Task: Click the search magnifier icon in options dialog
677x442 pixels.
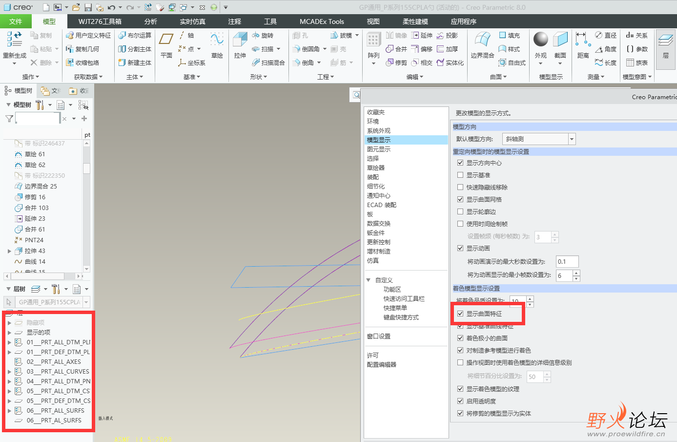Action: pos(356,95)
